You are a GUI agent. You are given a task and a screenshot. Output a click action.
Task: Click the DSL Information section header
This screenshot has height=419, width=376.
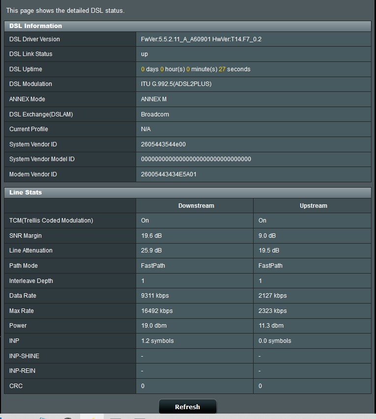pos(36,26)
